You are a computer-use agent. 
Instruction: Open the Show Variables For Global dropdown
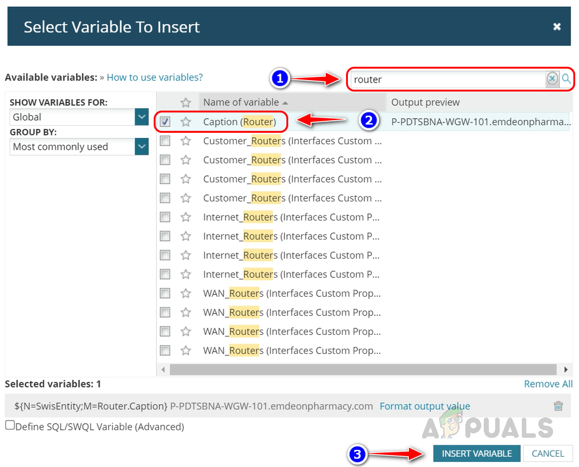click(x=142, y=117)
